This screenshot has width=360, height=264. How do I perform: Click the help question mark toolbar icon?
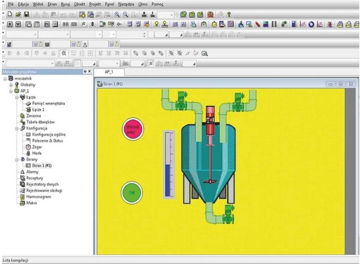coord(229,14)
